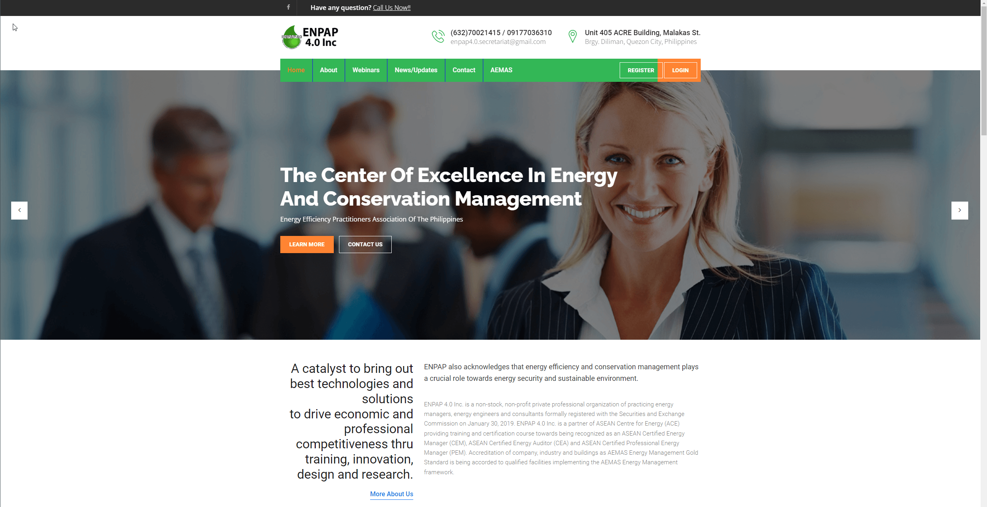Select the Webinars navigation tab
The width and height of the screenshot is (987, 507).
click(365, 70)
